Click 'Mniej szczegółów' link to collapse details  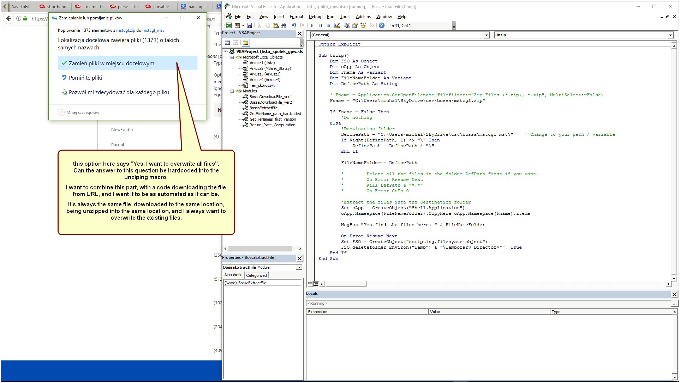(83, 112)
